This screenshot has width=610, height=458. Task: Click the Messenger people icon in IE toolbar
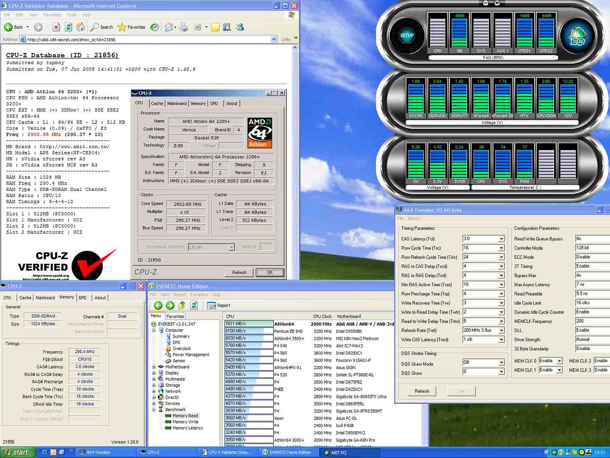click(240, 27)
